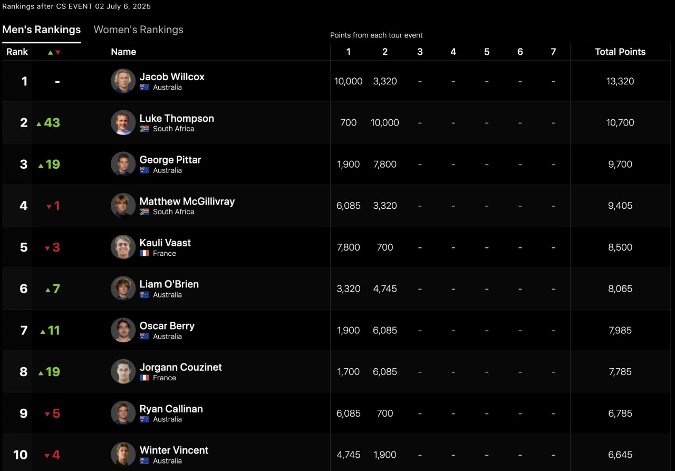
Task: Click Oscar Berry's profile image
Action: pos(123,330)
